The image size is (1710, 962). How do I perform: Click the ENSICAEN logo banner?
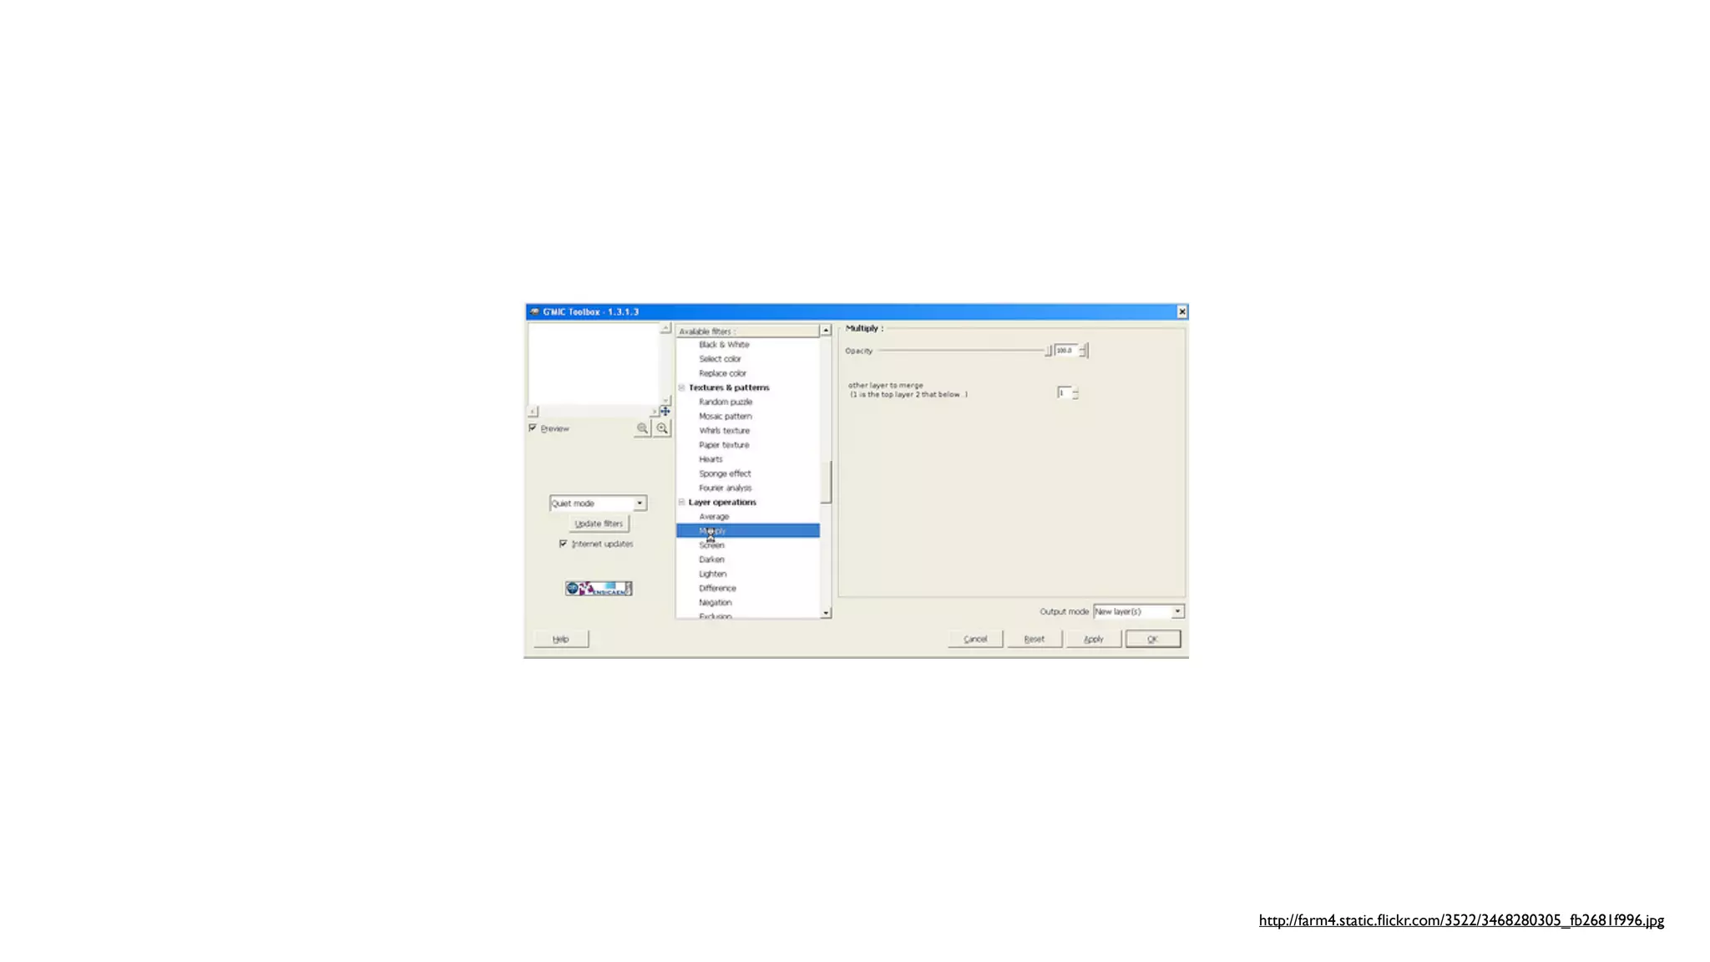[x=599, y=589]
